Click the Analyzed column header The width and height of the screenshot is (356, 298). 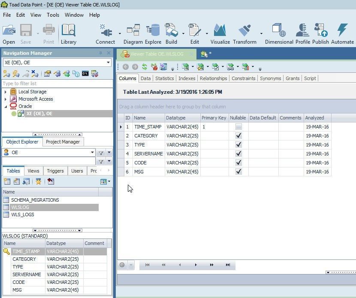pyautogui.click(x=317, y=118)
